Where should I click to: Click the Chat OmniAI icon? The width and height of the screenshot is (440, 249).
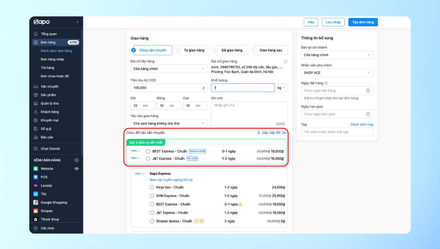36,149
